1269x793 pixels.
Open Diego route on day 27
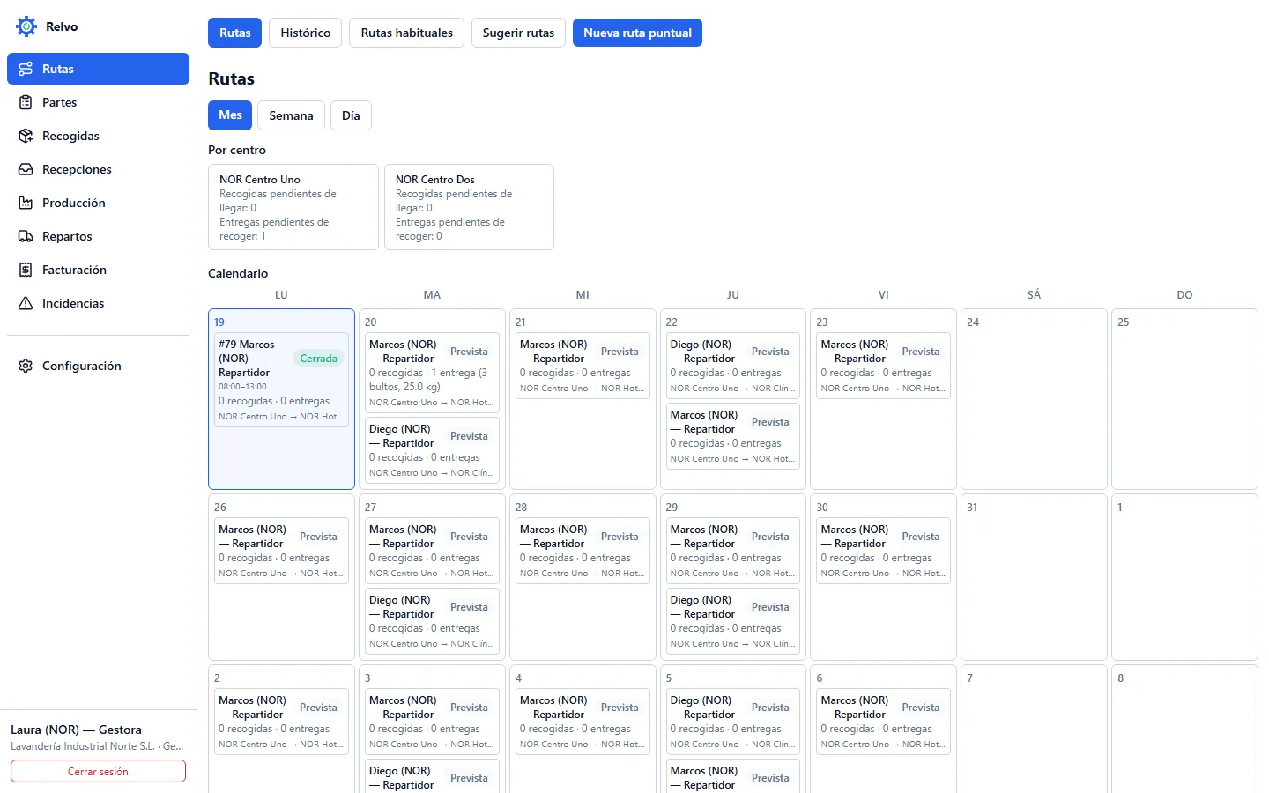[x=432, y=621]
